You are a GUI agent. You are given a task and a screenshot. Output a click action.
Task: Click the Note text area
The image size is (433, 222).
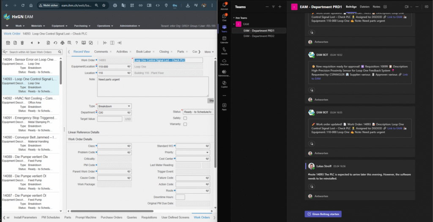click(x=153, y=87)
